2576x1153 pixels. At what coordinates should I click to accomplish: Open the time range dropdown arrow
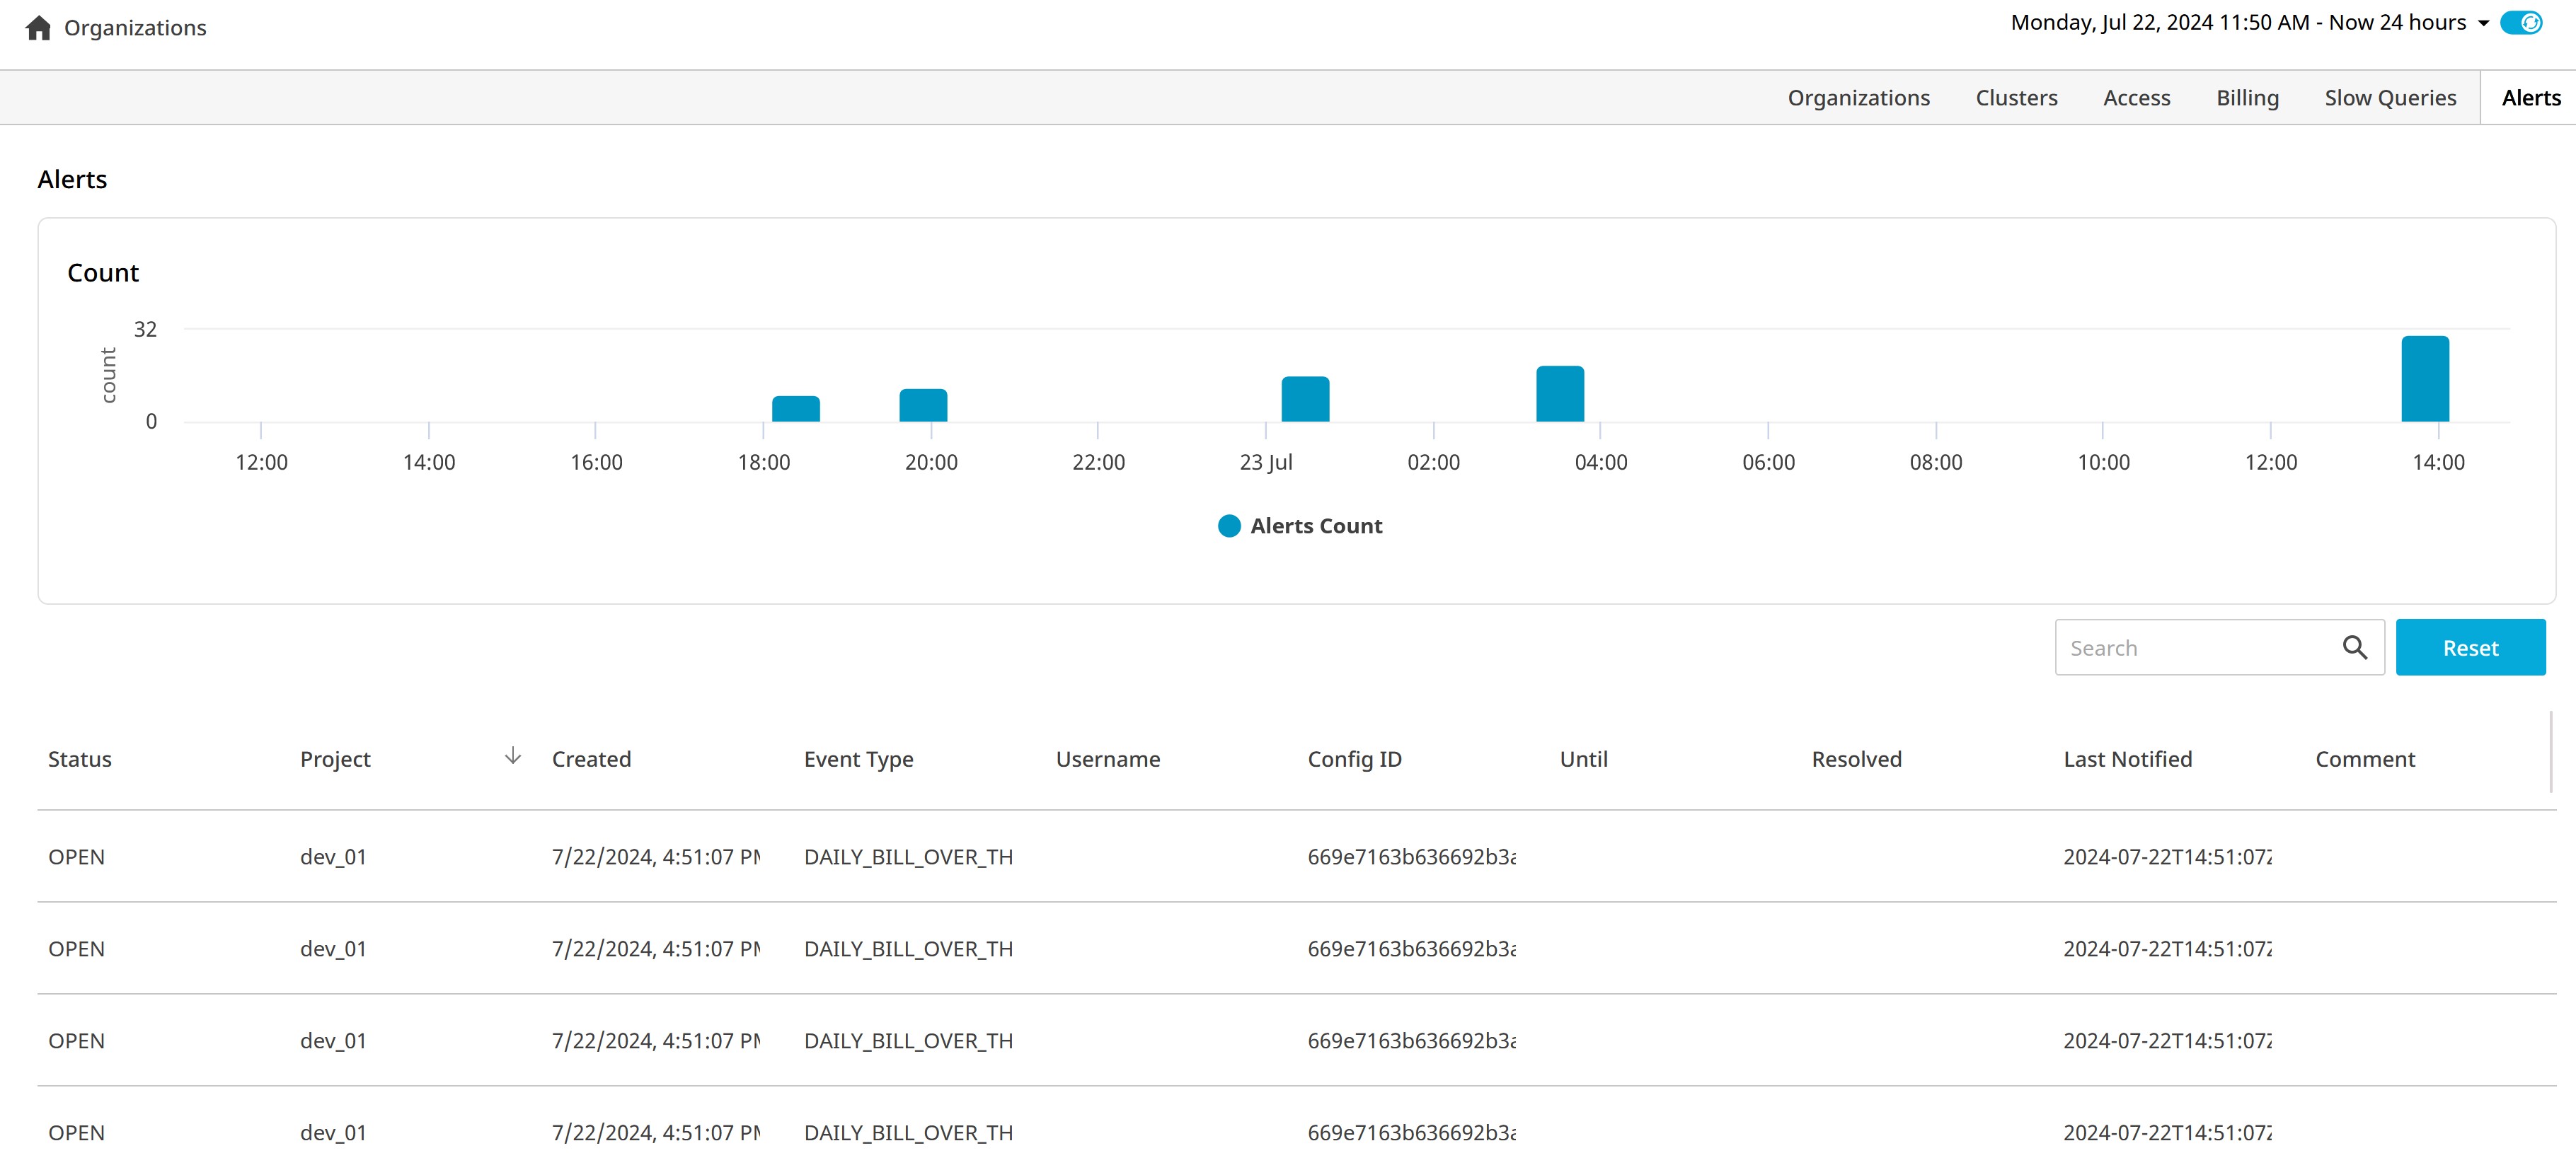coord(2483,23)
